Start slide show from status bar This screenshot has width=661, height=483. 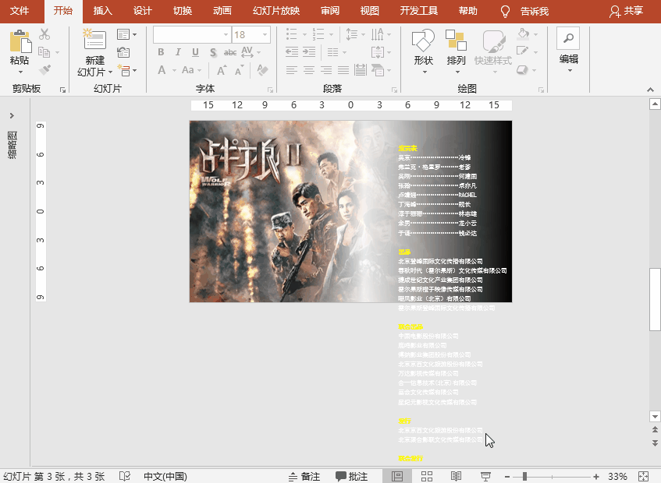(485, 476)
